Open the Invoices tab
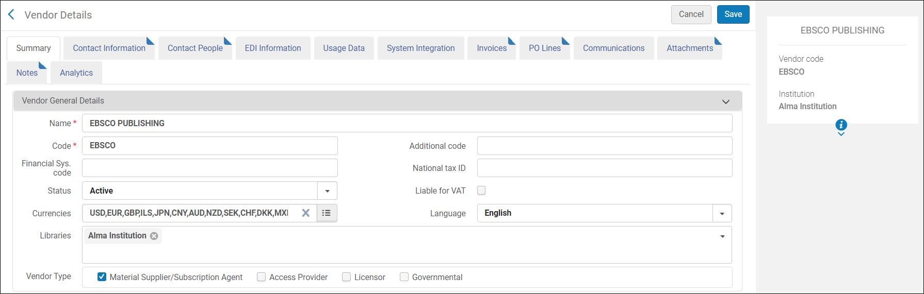924x294 pixels. pyautogui.click(x=492, y=48)
